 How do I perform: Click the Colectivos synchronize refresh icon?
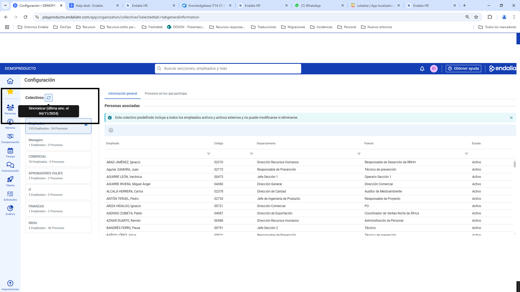tap(48, 98)
